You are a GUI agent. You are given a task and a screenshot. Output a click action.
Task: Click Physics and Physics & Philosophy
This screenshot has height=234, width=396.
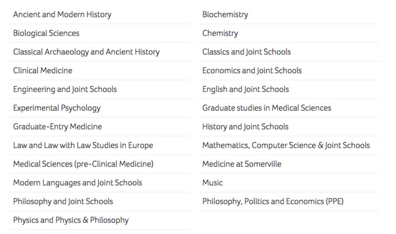pyautogui.click(x=71, y=220)
